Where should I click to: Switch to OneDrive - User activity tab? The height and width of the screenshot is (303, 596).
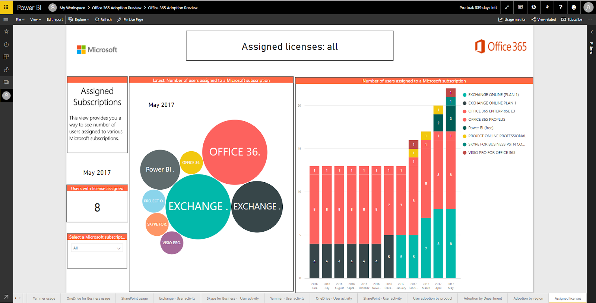coord(334,298)
